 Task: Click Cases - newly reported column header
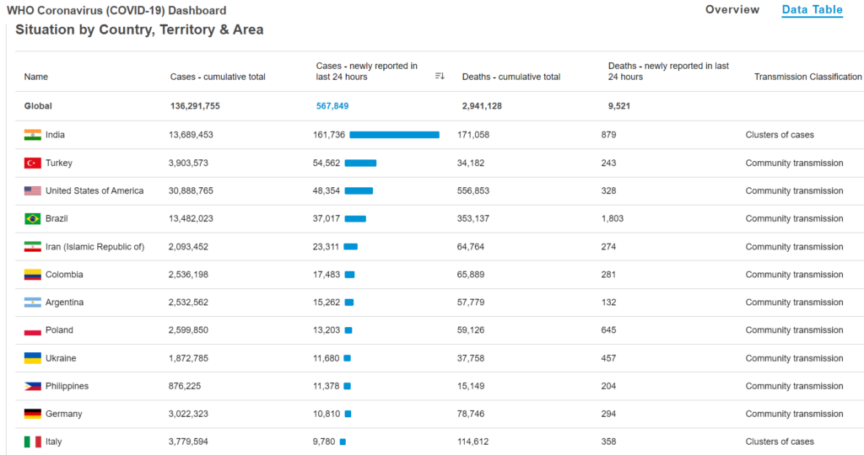[x=366, y=71]
